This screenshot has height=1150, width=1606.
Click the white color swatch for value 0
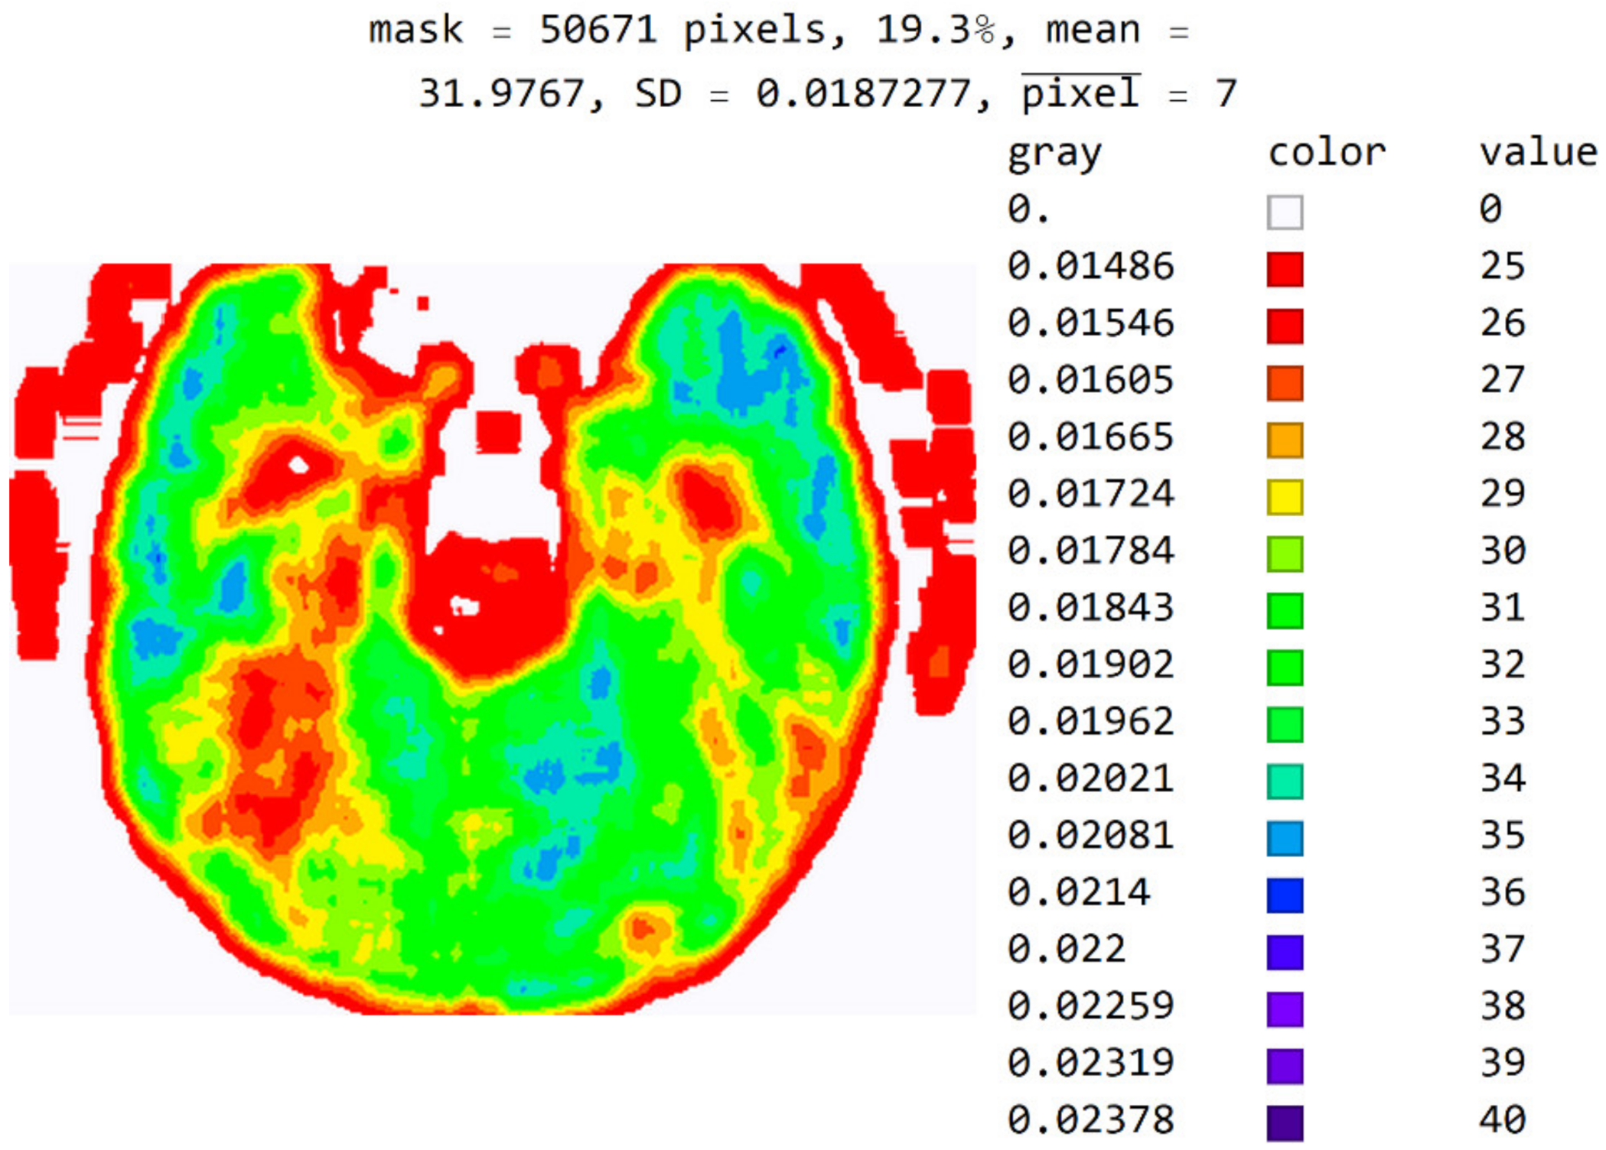(1285, 212)
